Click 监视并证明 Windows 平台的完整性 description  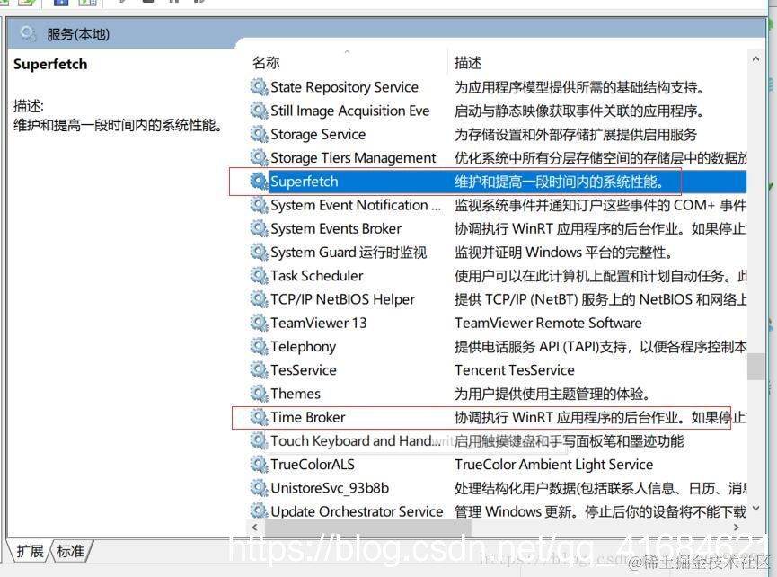click(x=563, y=253)
